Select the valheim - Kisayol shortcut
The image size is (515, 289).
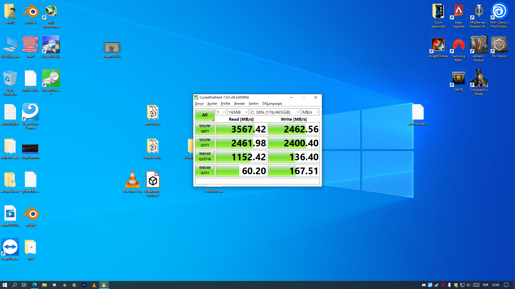pos(479,49)
